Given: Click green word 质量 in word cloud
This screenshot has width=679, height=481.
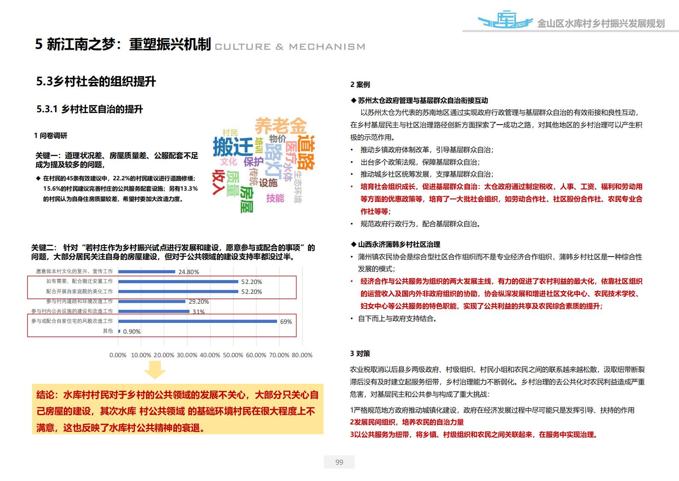Looking at the screenshot, I should pyautogui.click(x=233, y=184).
